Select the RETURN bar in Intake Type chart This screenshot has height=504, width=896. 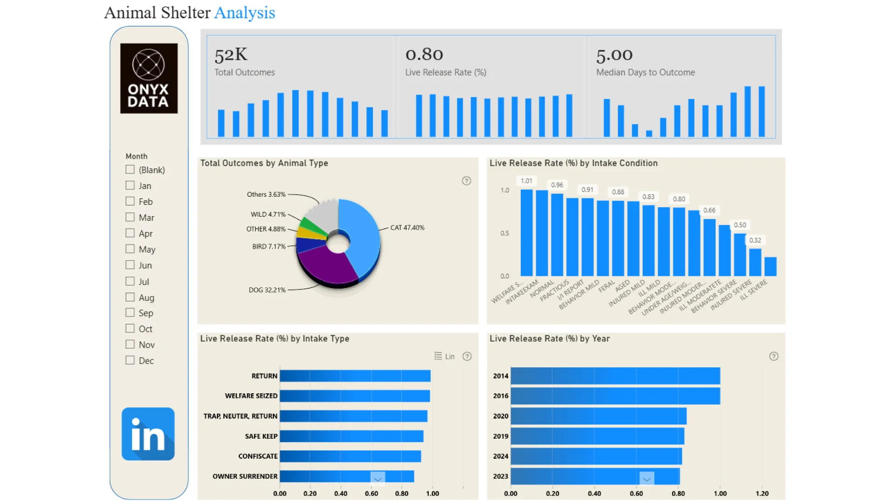[355, 376]
